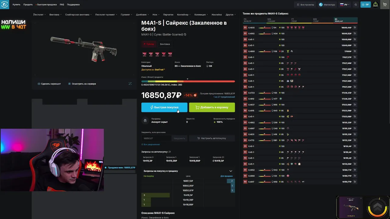Click Осмотреть на сервере link
This screenshot has height=219, width=390.
tap(82, 84)
